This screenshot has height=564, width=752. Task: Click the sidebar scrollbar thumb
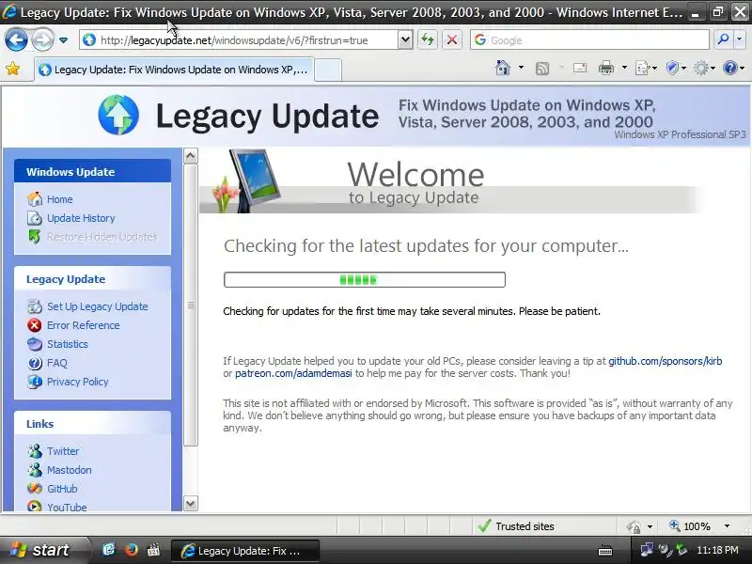[x=191, y=305]
